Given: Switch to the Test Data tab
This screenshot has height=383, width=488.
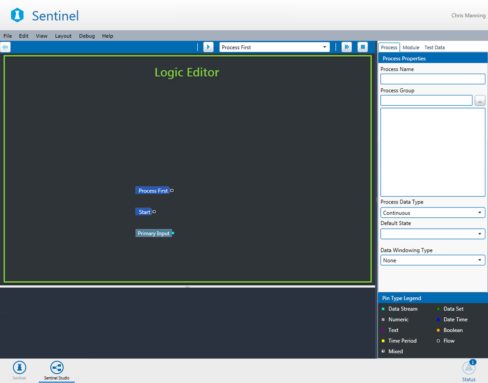Looking at the screenshot, I should [x=434, y=48].
